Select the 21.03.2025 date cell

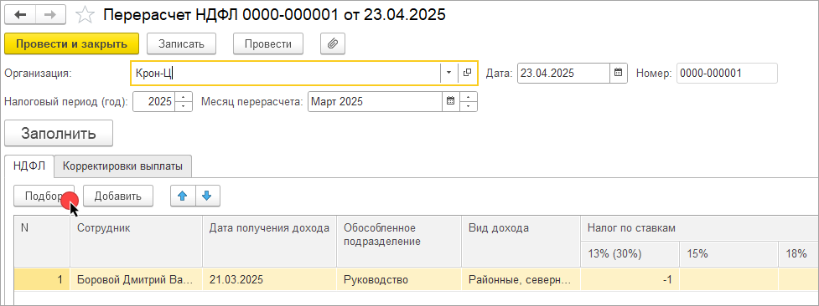coord(270,279)
